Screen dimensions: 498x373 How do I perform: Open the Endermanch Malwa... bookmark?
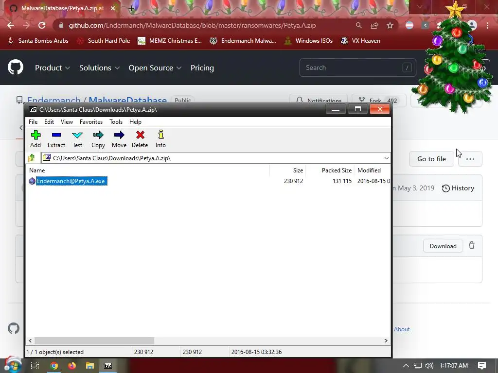point(243,41)
